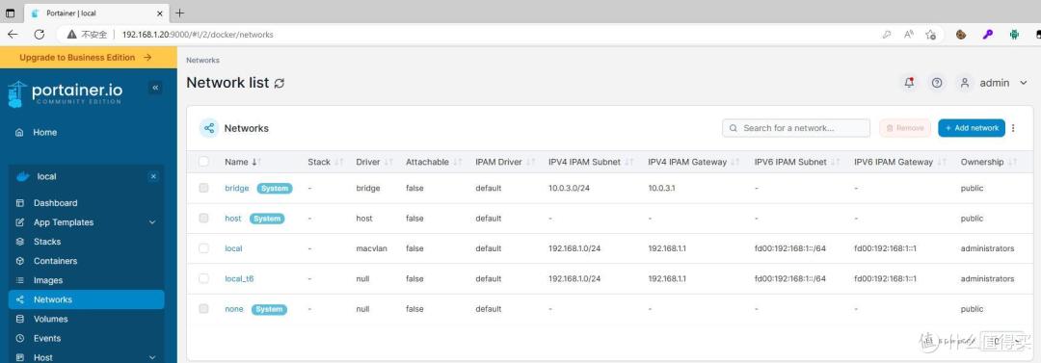The image size is (1041, 363).
Task: Close the Portainer browser tab
Action: coord(159,13)
